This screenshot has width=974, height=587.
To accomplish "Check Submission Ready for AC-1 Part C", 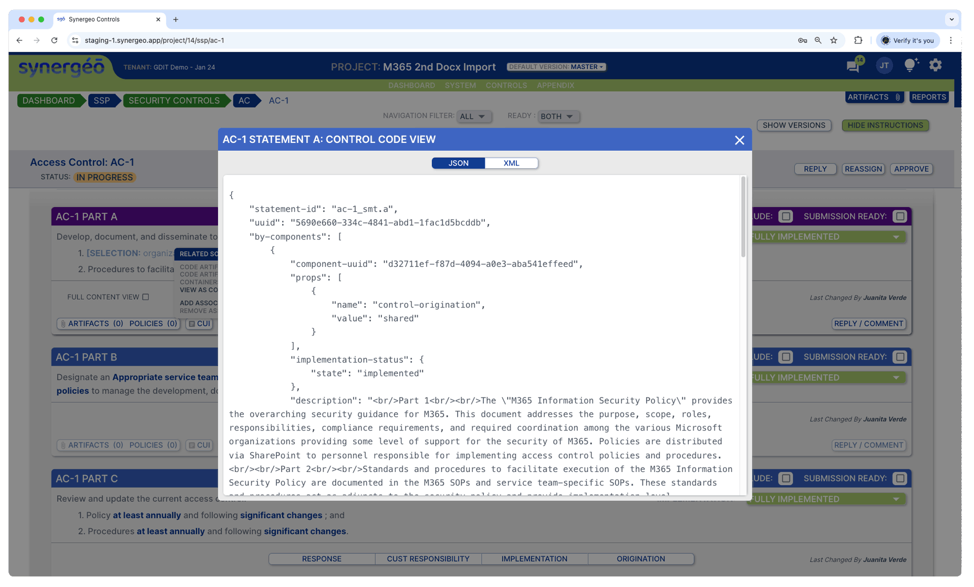I will coord(900,478).
